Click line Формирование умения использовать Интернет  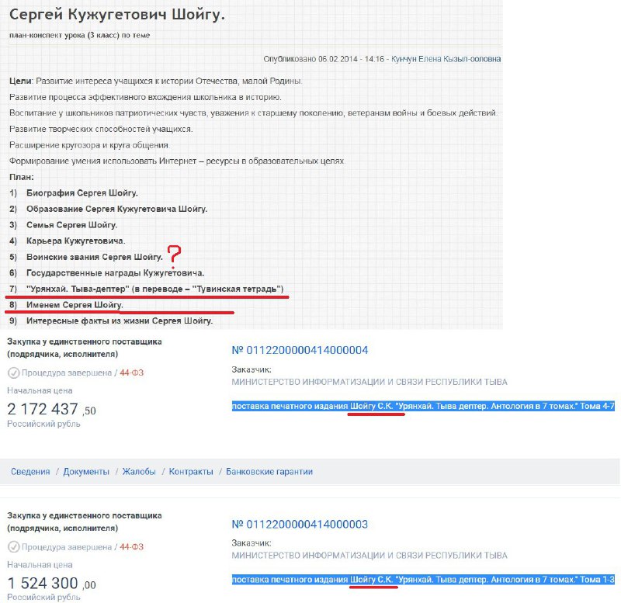[178, 161]
